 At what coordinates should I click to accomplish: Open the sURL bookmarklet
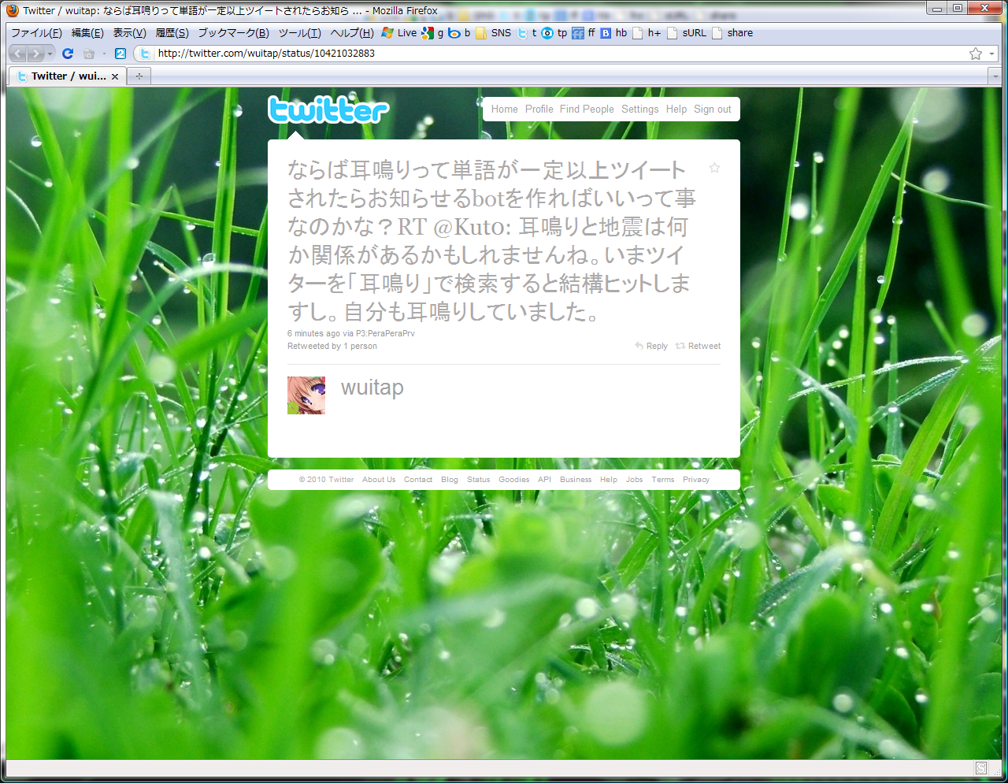tap(687, 33)
